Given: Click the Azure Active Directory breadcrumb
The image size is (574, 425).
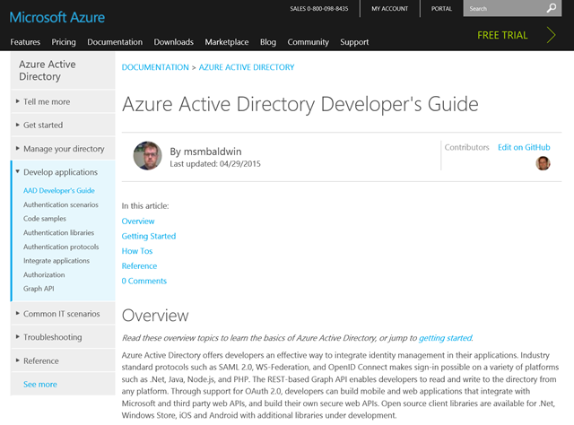Looking at the screenshot, I should pos(247,67).
